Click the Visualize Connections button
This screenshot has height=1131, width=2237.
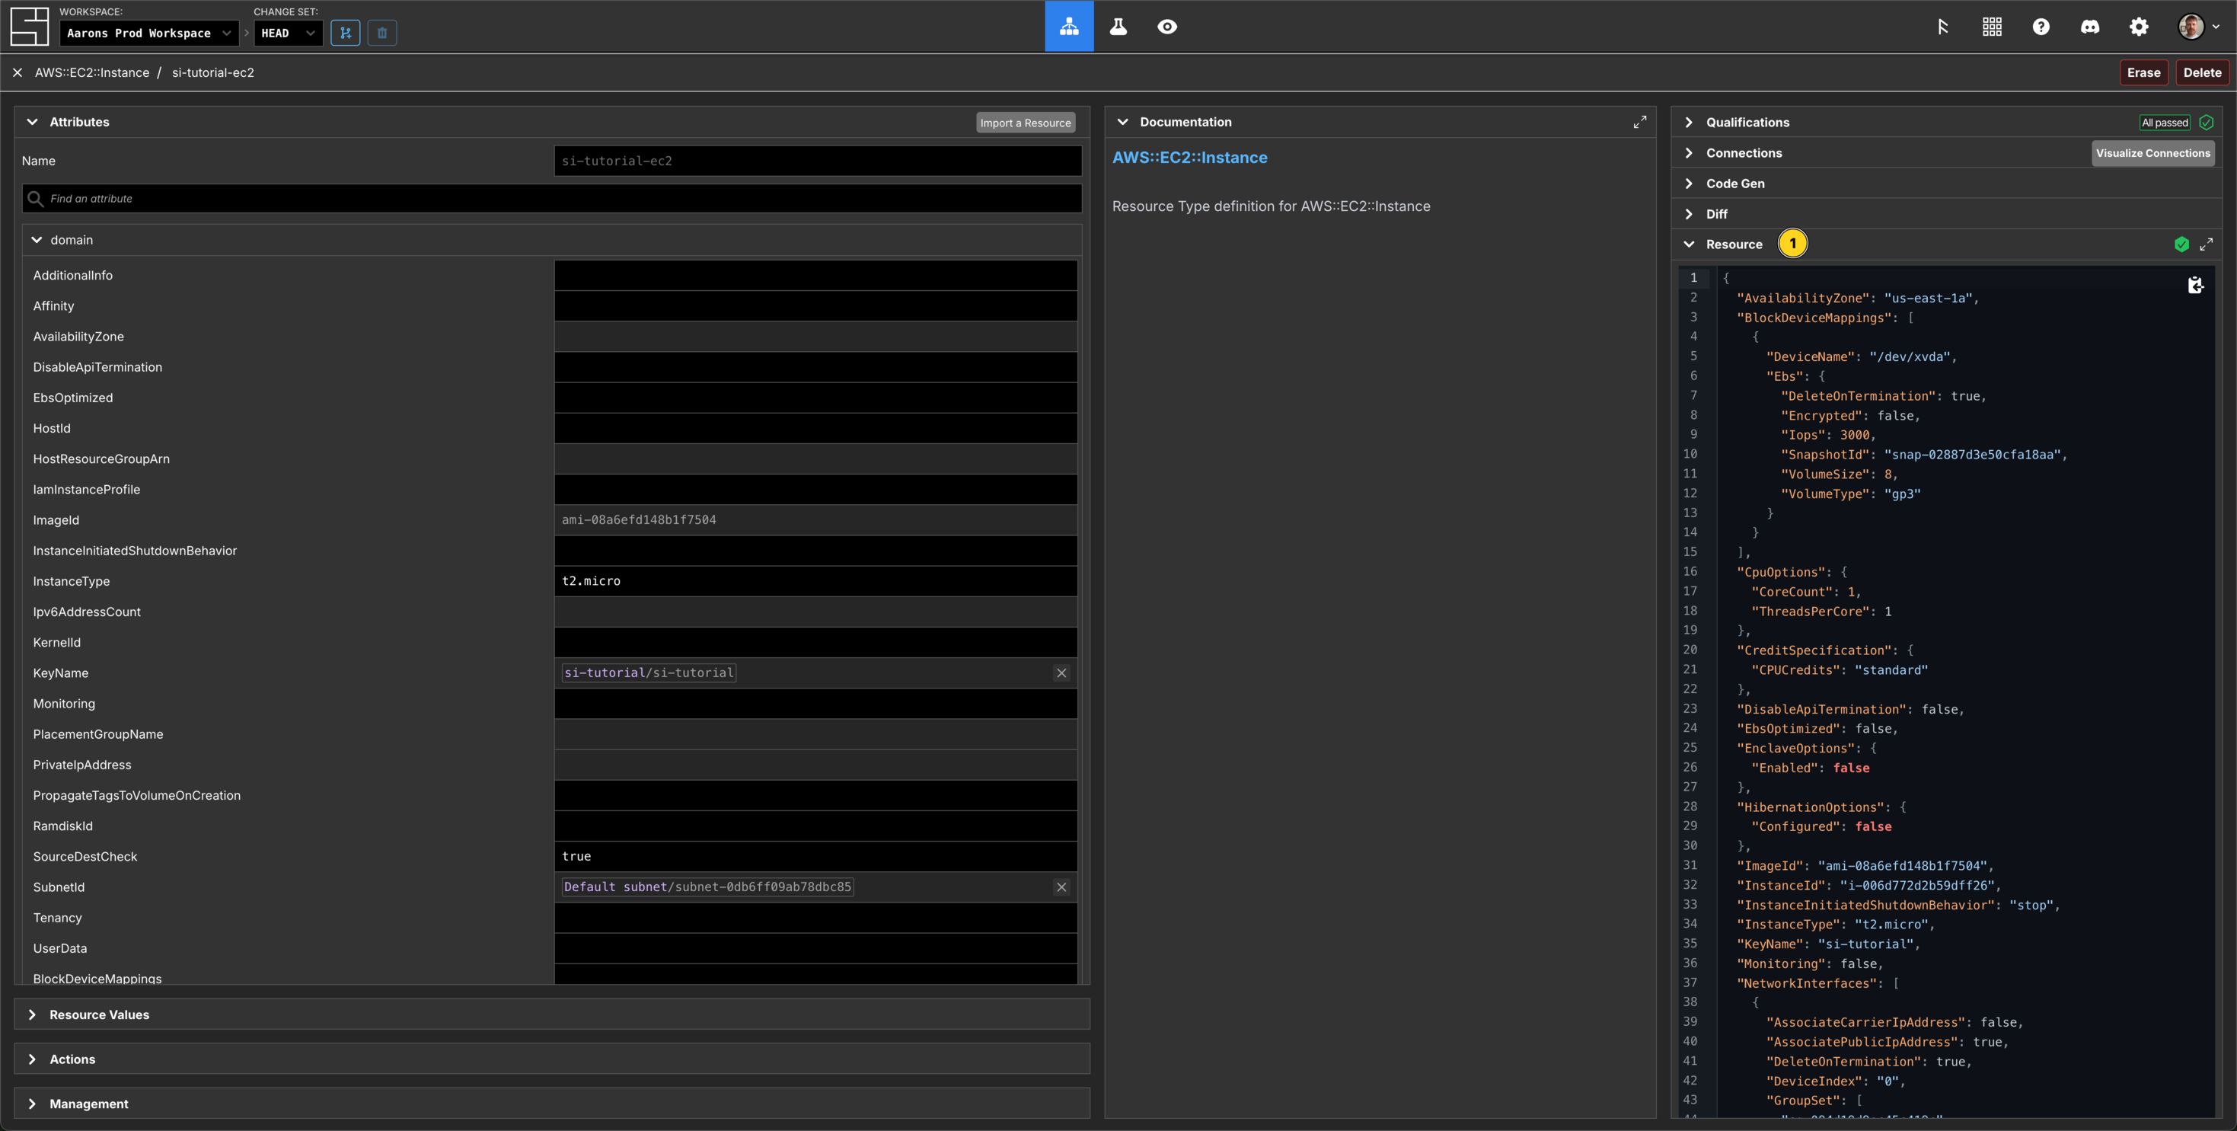(x=2152, y=153)
